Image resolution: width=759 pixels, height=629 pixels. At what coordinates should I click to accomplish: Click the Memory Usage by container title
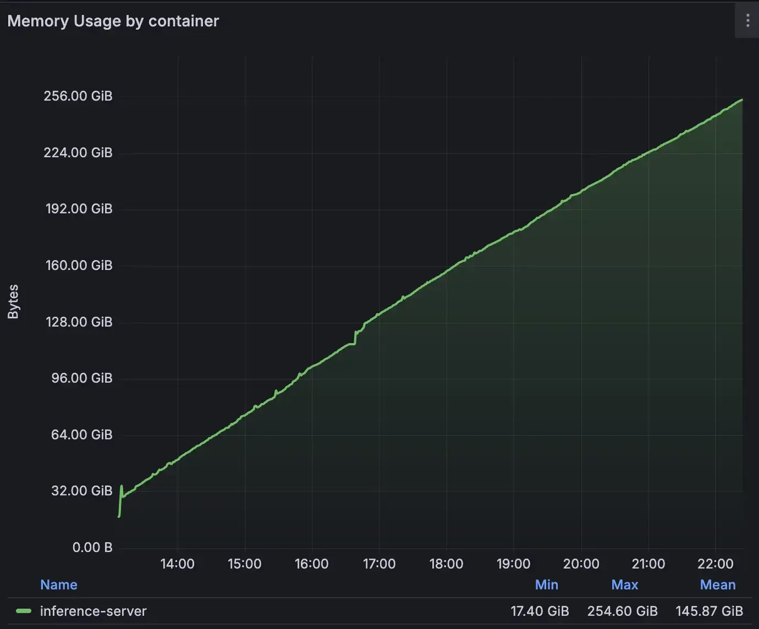coord(113,21)
